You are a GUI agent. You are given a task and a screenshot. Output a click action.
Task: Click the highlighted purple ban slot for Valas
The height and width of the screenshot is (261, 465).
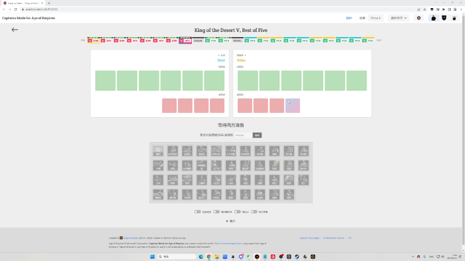[x=293, y=106]
